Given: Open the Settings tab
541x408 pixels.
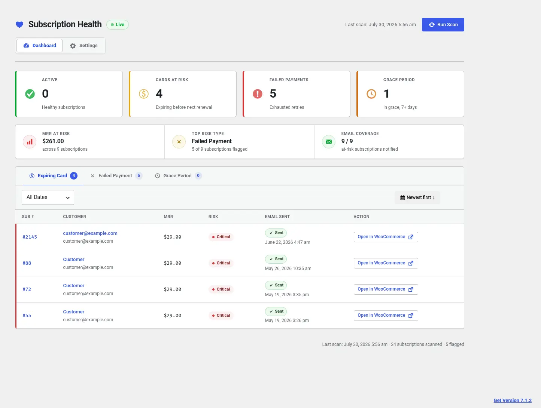Looking at the screenshot, I should click(84, 46).
